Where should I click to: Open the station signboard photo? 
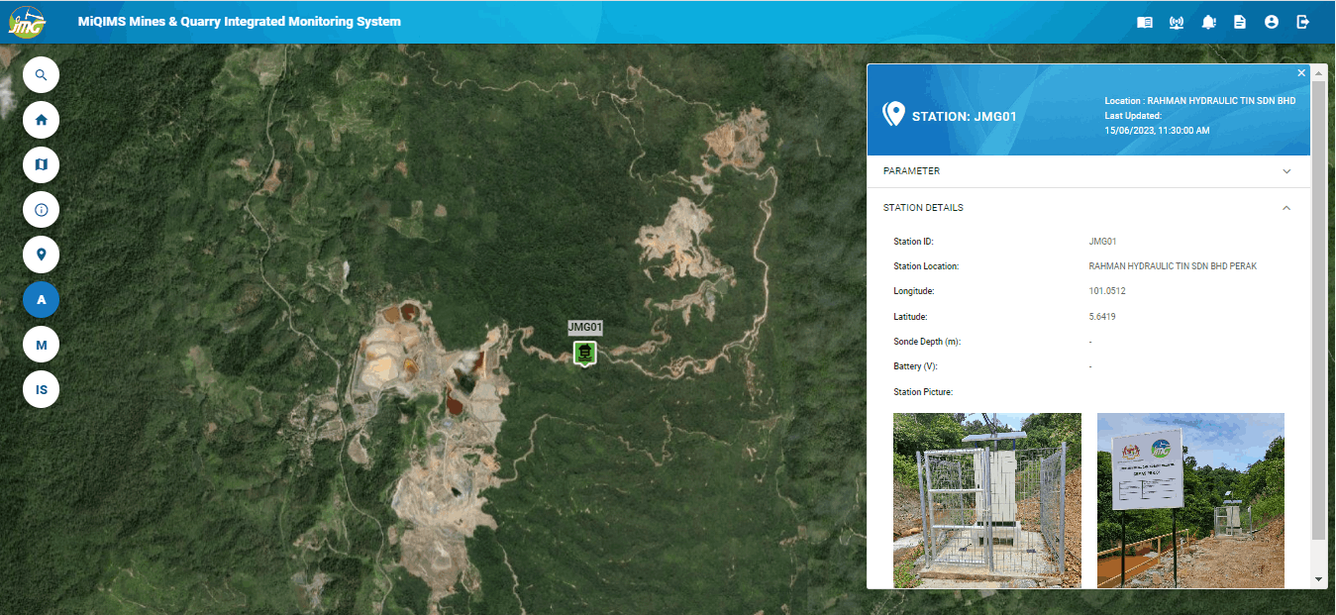point(1190,500)
